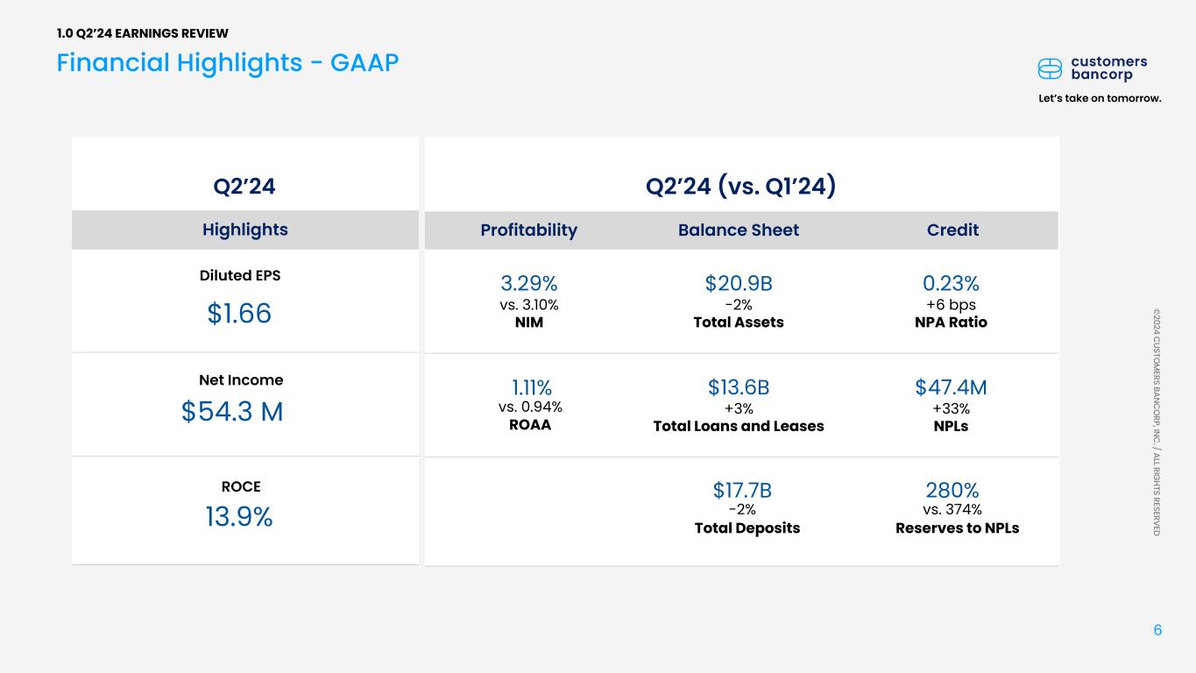The width and height of the screenshot is (1196, 673).
Task: Select the $20.9B Total Assets figure
Action: coord(739,284)
